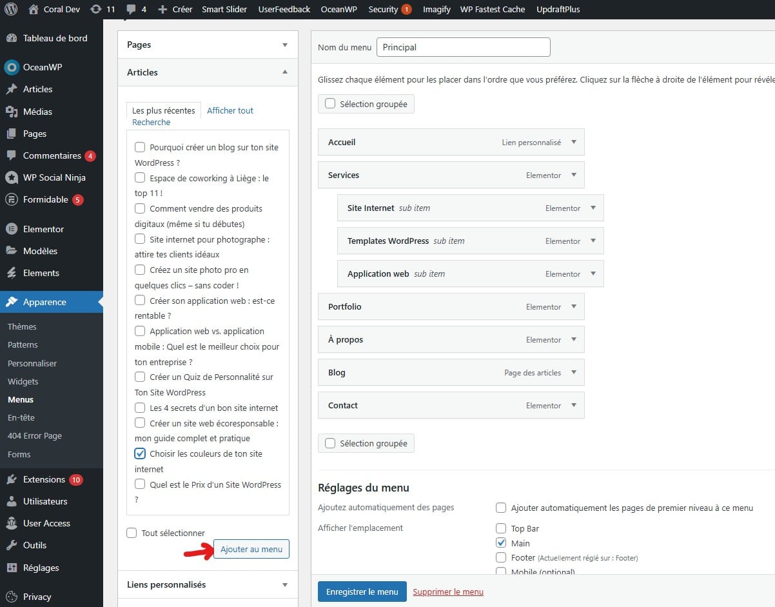Click the Outils wrench icon

coord(12,545)
